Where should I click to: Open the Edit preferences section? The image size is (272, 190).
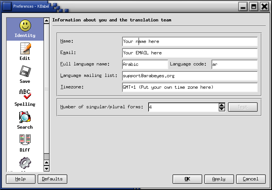coord(25,49)
